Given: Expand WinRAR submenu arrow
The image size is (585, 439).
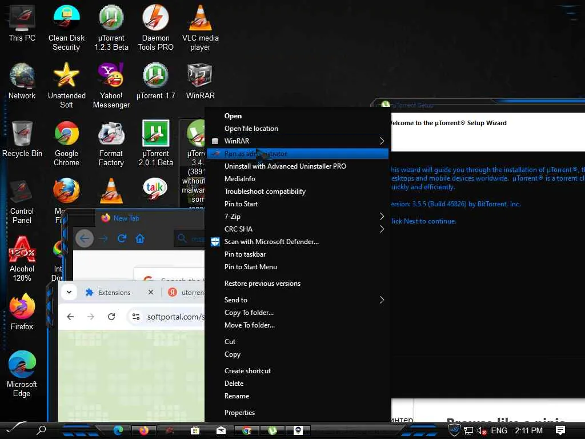Looking at the screenshot, I should click(x=382, y=141).
